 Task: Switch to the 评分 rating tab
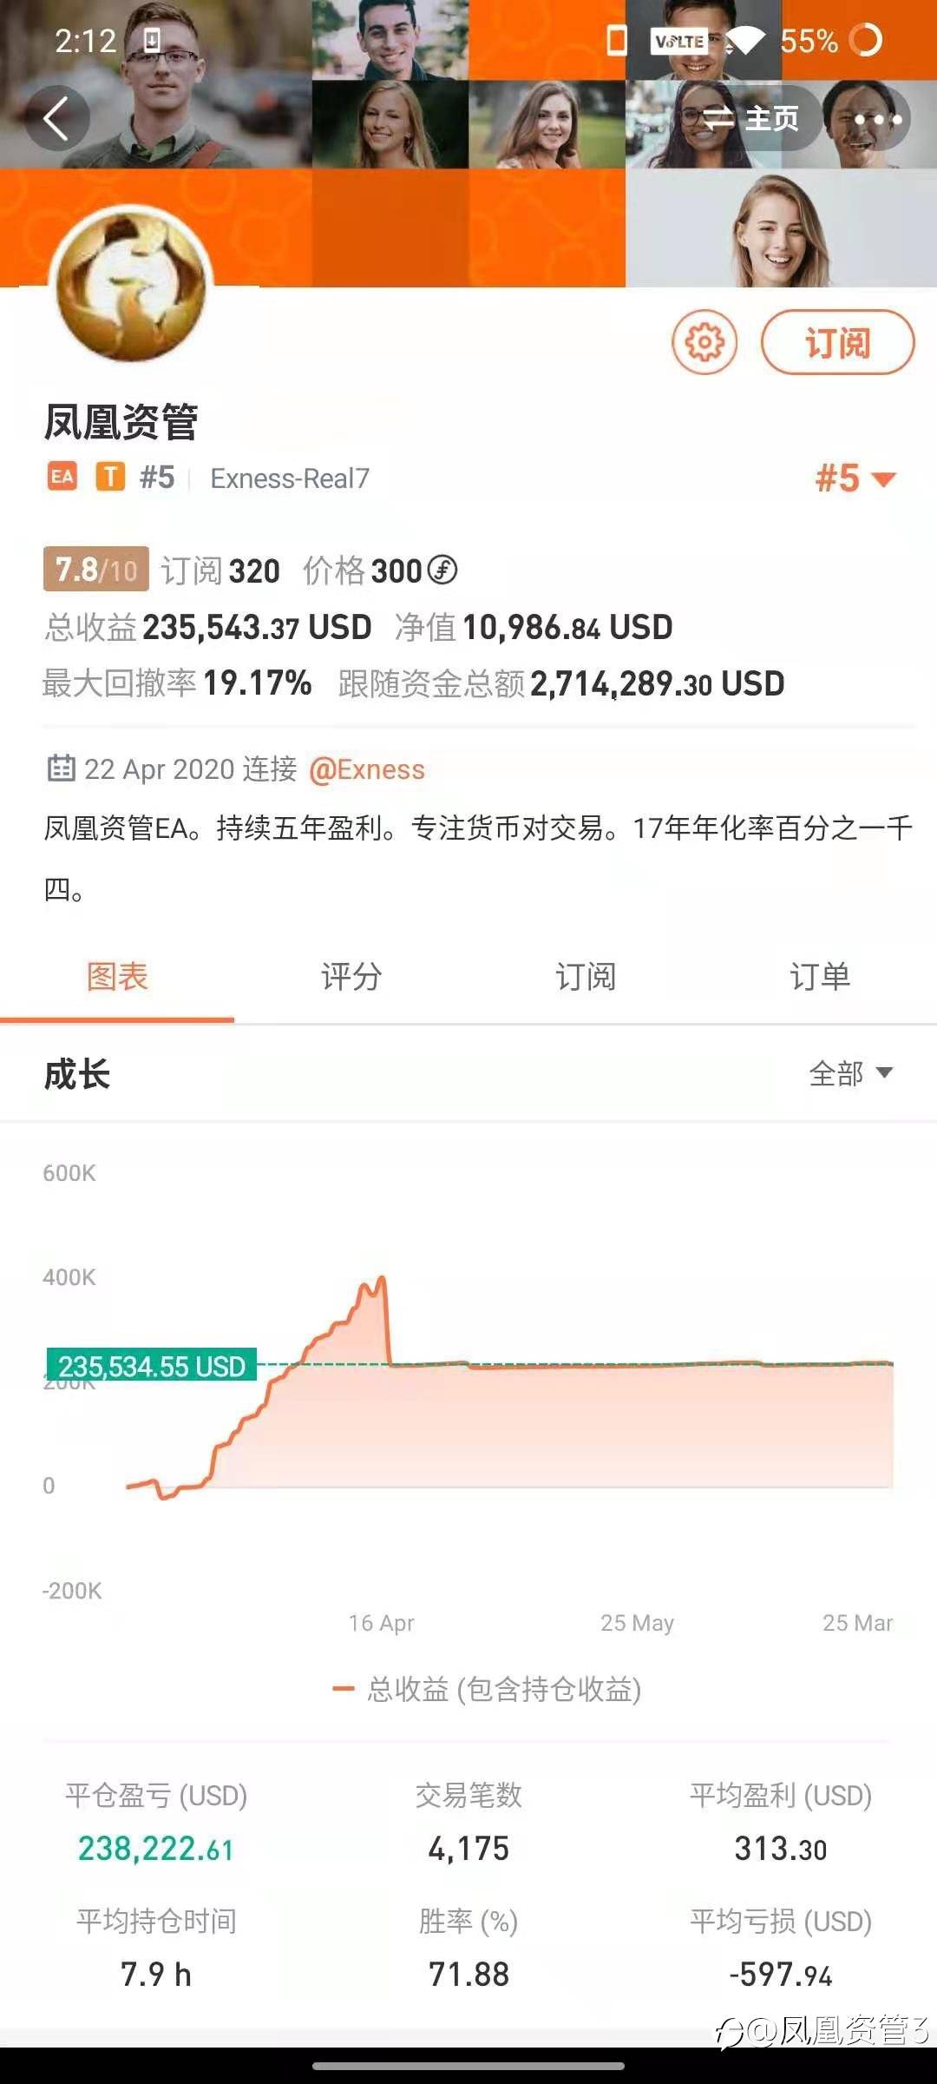[x=351, y=977]
